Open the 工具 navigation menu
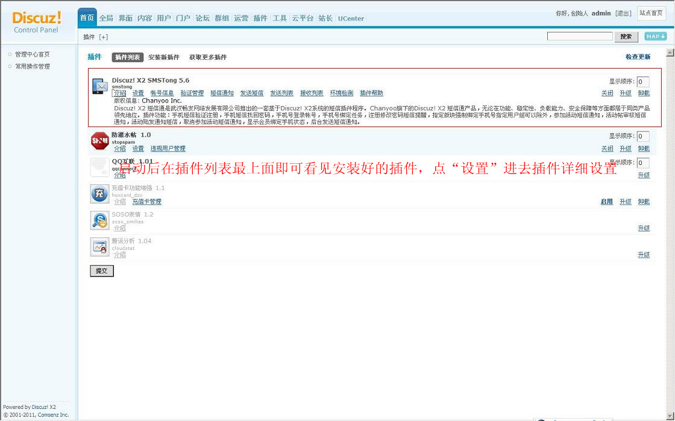 (280, 18)
